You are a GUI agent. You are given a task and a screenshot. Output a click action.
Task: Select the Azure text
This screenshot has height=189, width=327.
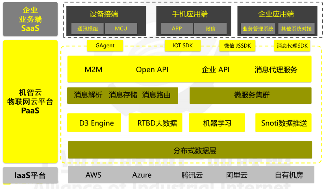pos(142,175)
